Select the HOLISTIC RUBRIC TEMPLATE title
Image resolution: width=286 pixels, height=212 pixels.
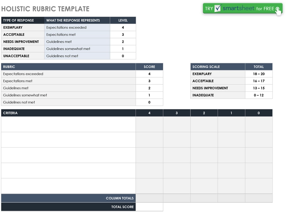tap(45, 9)
